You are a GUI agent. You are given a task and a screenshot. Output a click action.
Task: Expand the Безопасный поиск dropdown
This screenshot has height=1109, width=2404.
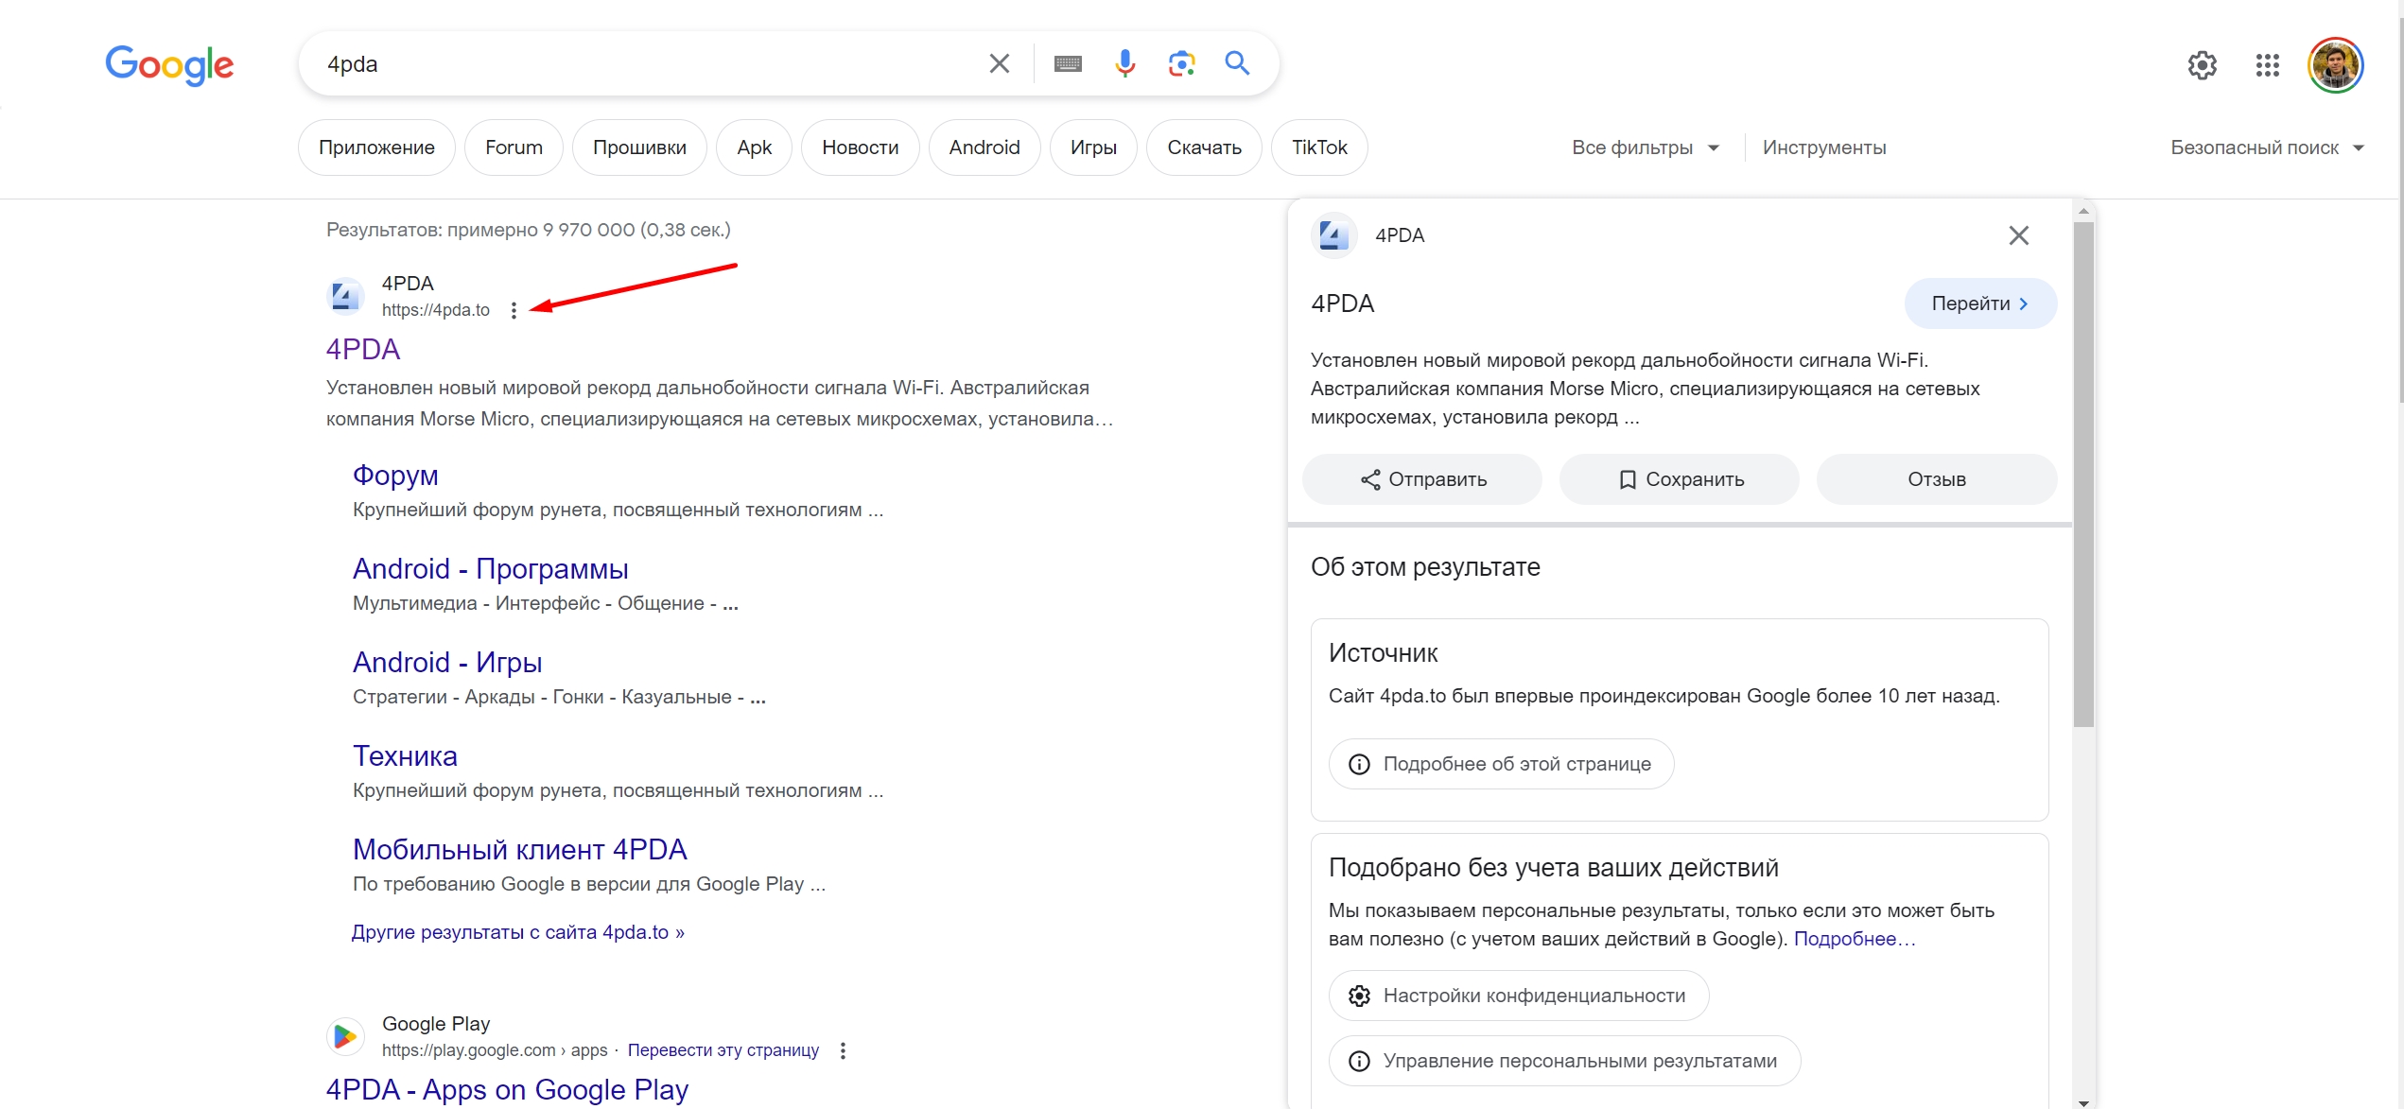coord(2266,147)
